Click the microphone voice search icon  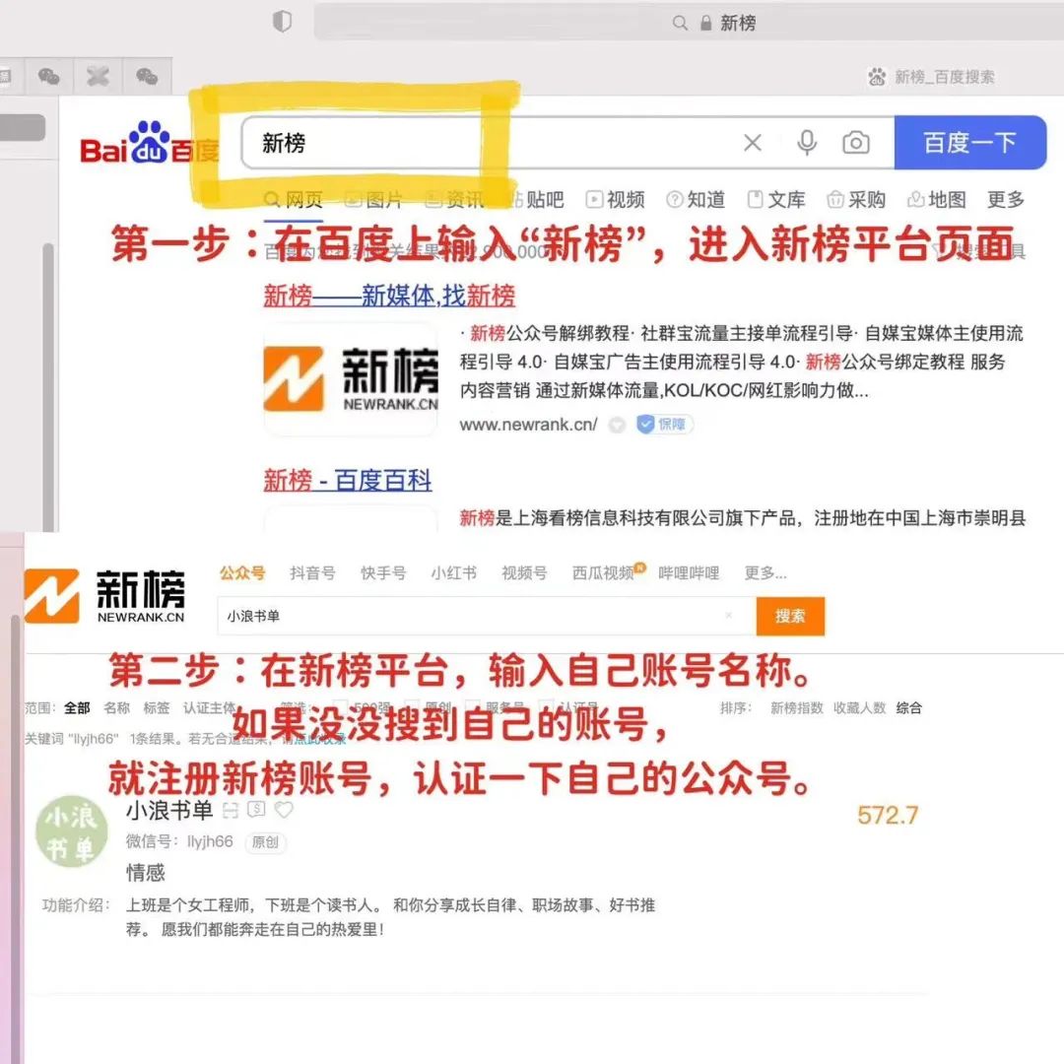(x=807, y=143)
